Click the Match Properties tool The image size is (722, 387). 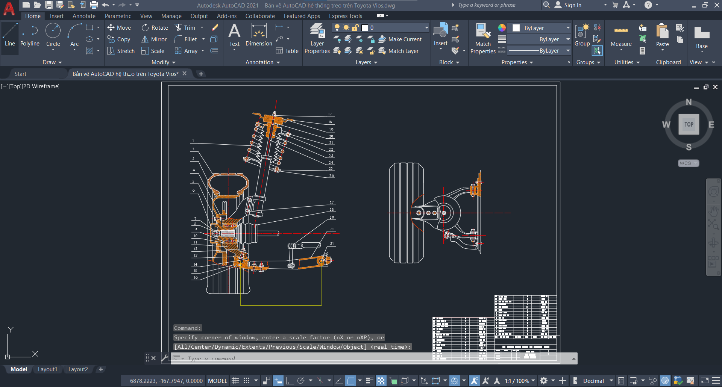[x=483, y=38]
